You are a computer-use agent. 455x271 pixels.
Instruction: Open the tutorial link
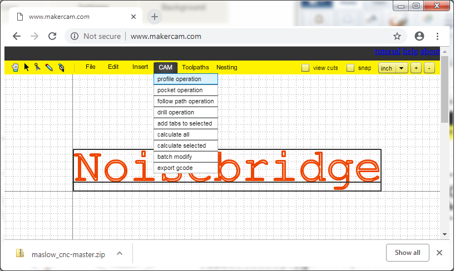tap(387, 52)
